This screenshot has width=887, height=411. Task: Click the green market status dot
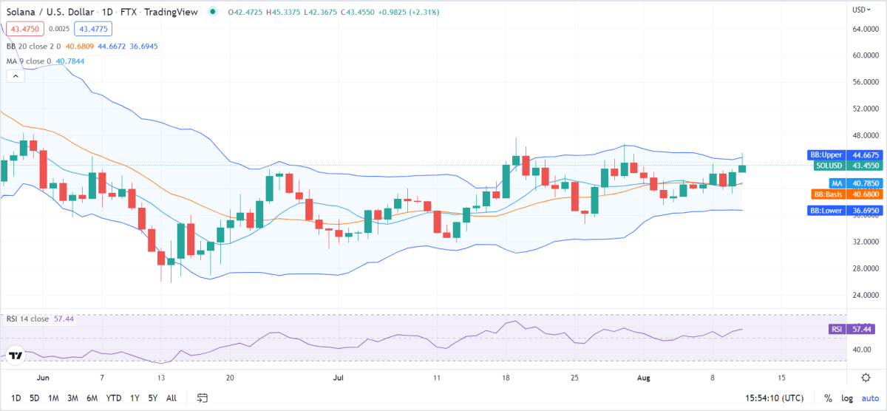point(213,11)
